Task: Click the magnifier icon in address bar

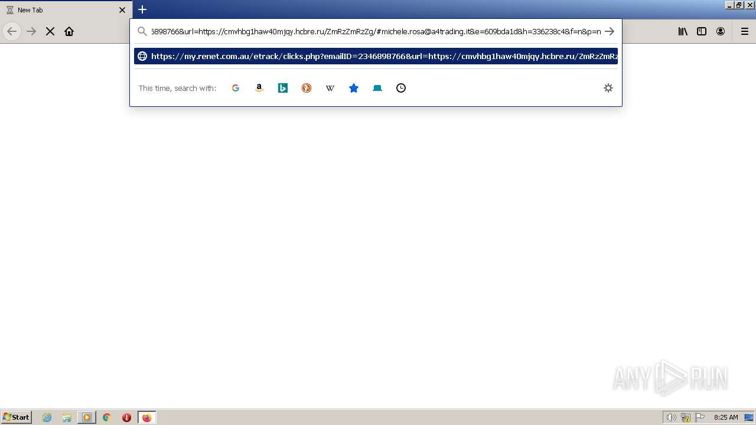Action: click(142, 31)
